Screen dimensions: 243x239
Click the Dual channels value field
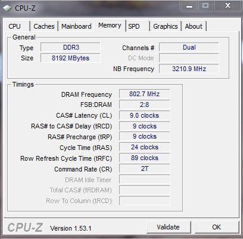point(189,47)
